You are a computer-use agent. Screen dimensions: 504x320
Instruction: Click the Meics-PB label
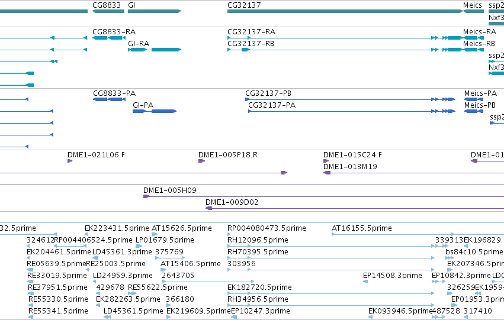pyautogui.click(x=480, y=105)
